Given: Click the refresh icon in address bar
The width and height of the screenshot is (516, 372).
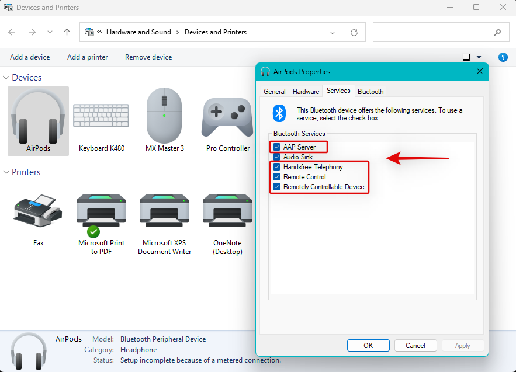Looking at the screenshot, I should pos(354,32).
